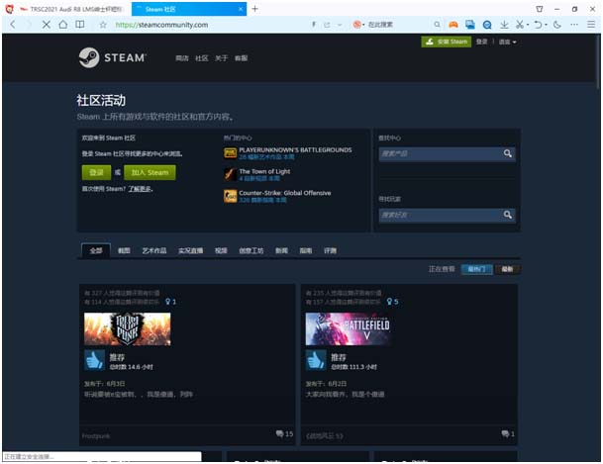Switch view to 最新 filter
The height and width of the screenshot is (464, 603).
(507, 269)
